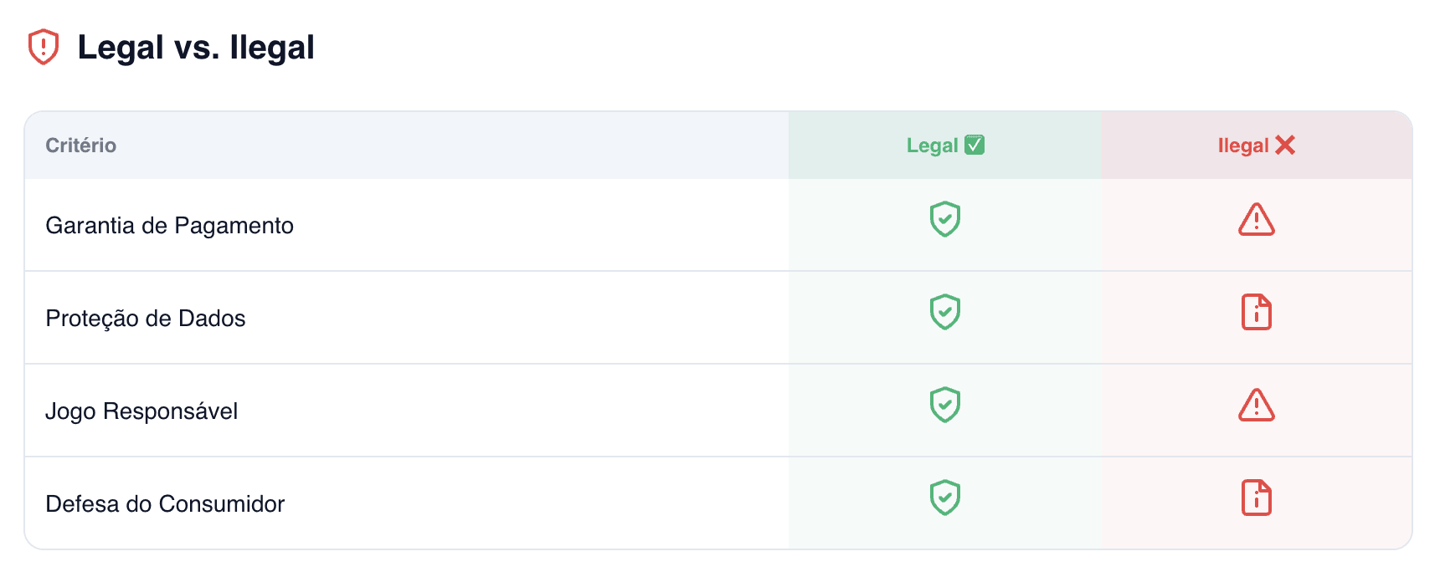Select the Defesa do Consumidor row label
Screen dimensions: 1440x582
pyautogui.click(x=165, y=504)
